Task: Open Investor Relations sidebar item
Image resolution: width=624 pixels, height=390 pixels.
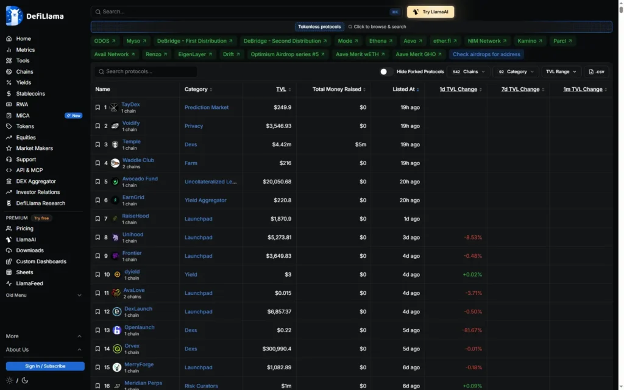Action: tap(38, 192)
